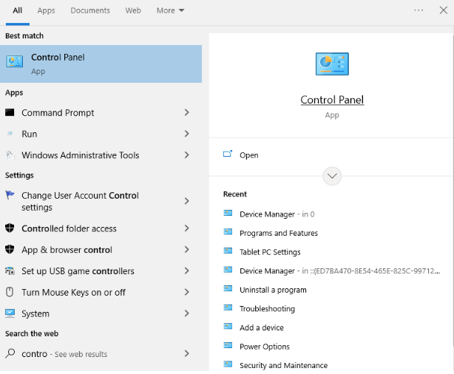Viewport: 454px width, 374px height.
Task: Click the icon beside Security and Maintenance
Action: pos(228,364)
